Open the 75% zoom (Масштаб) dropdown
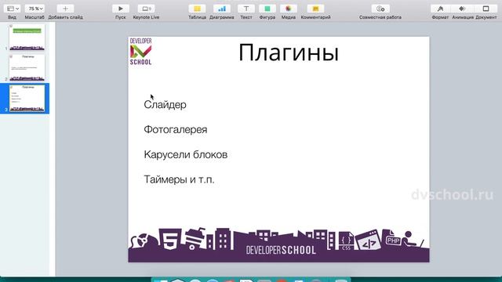Viewport: 502px width, 282px height. click(35, 9)
